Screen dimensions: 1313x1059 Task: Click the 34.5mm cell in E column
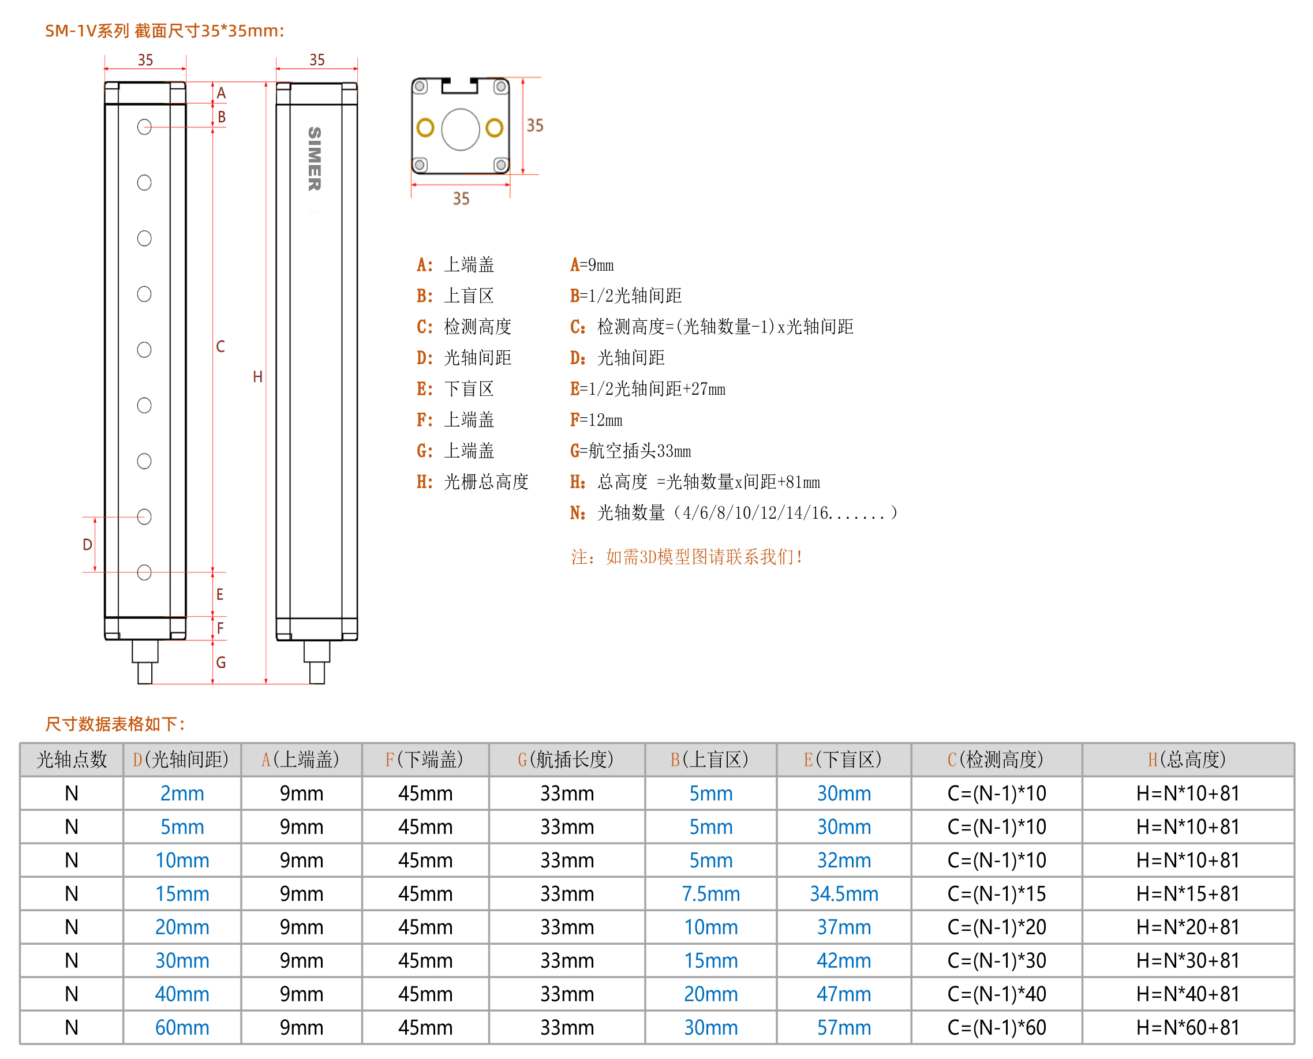[844, 895]
